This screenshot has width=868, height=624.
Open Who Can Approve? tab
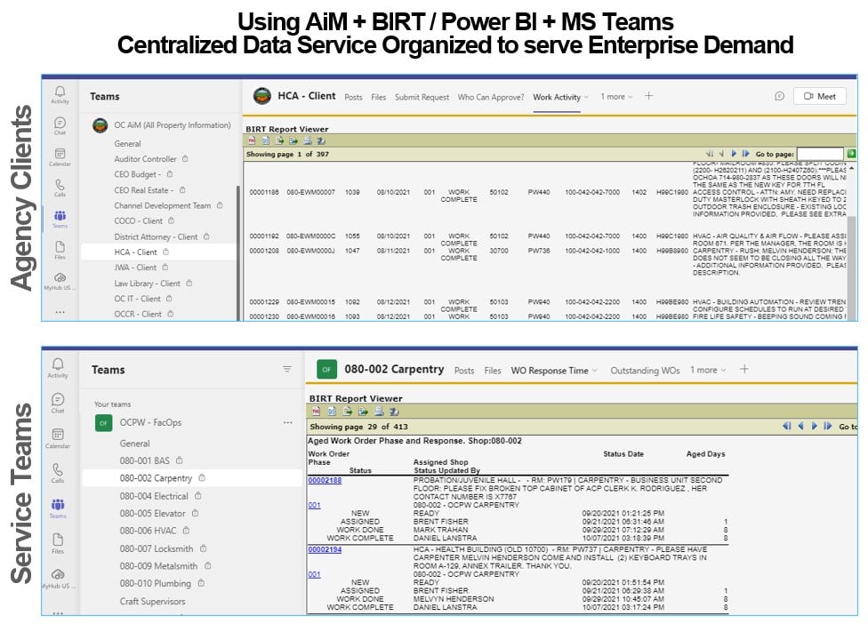point(490,98)
